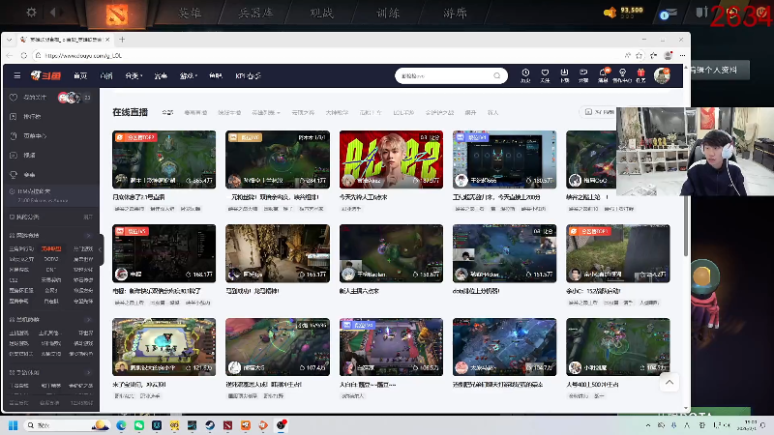Viewport: 774px width, 435px height.
Task: Open Microsoft Edge from the taskbar
Action: 122,425
